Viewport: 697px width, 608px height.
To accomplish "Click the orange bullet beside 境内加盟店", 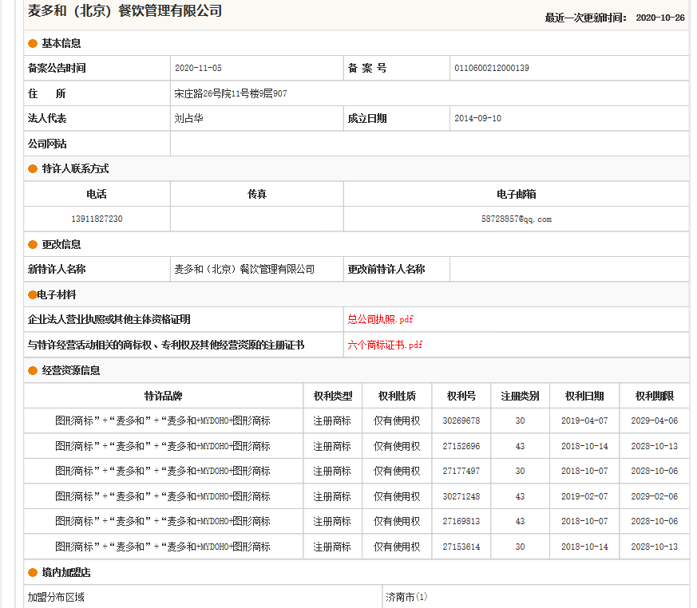I will [33, 573].
